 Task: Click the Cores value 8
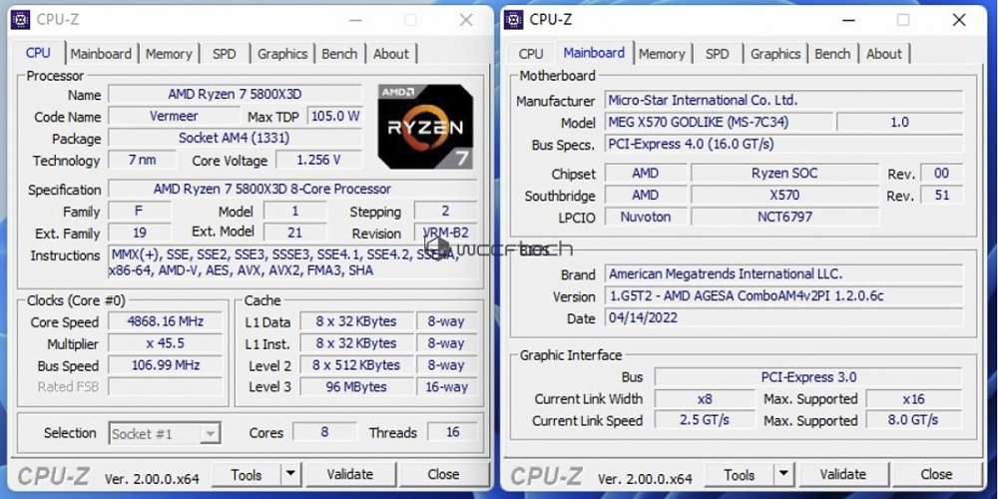pos(324,433)
